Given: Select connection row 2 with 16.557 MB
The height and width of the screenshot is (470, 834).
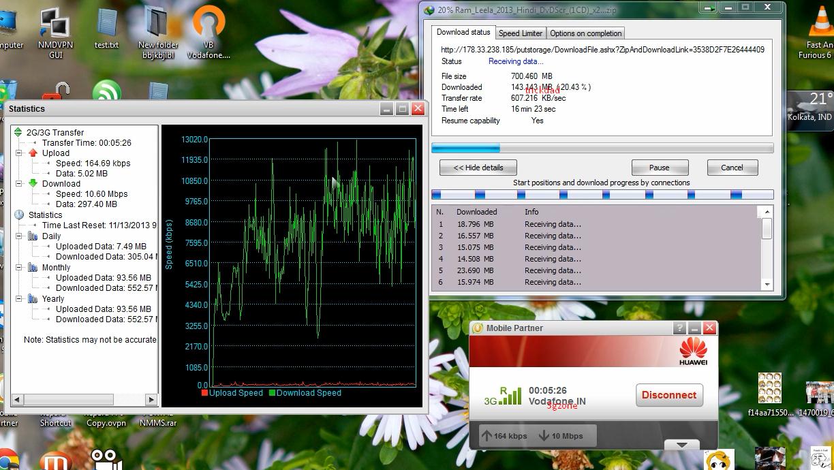Looking at the screenshot, I should pos(596,236).
